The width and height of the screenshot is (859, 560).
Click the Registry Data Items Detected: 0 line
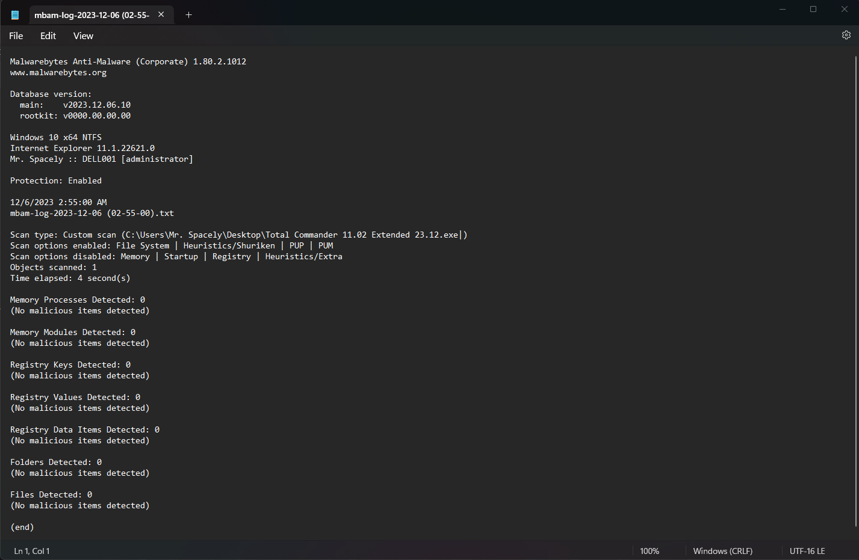(x=85, y=429)
